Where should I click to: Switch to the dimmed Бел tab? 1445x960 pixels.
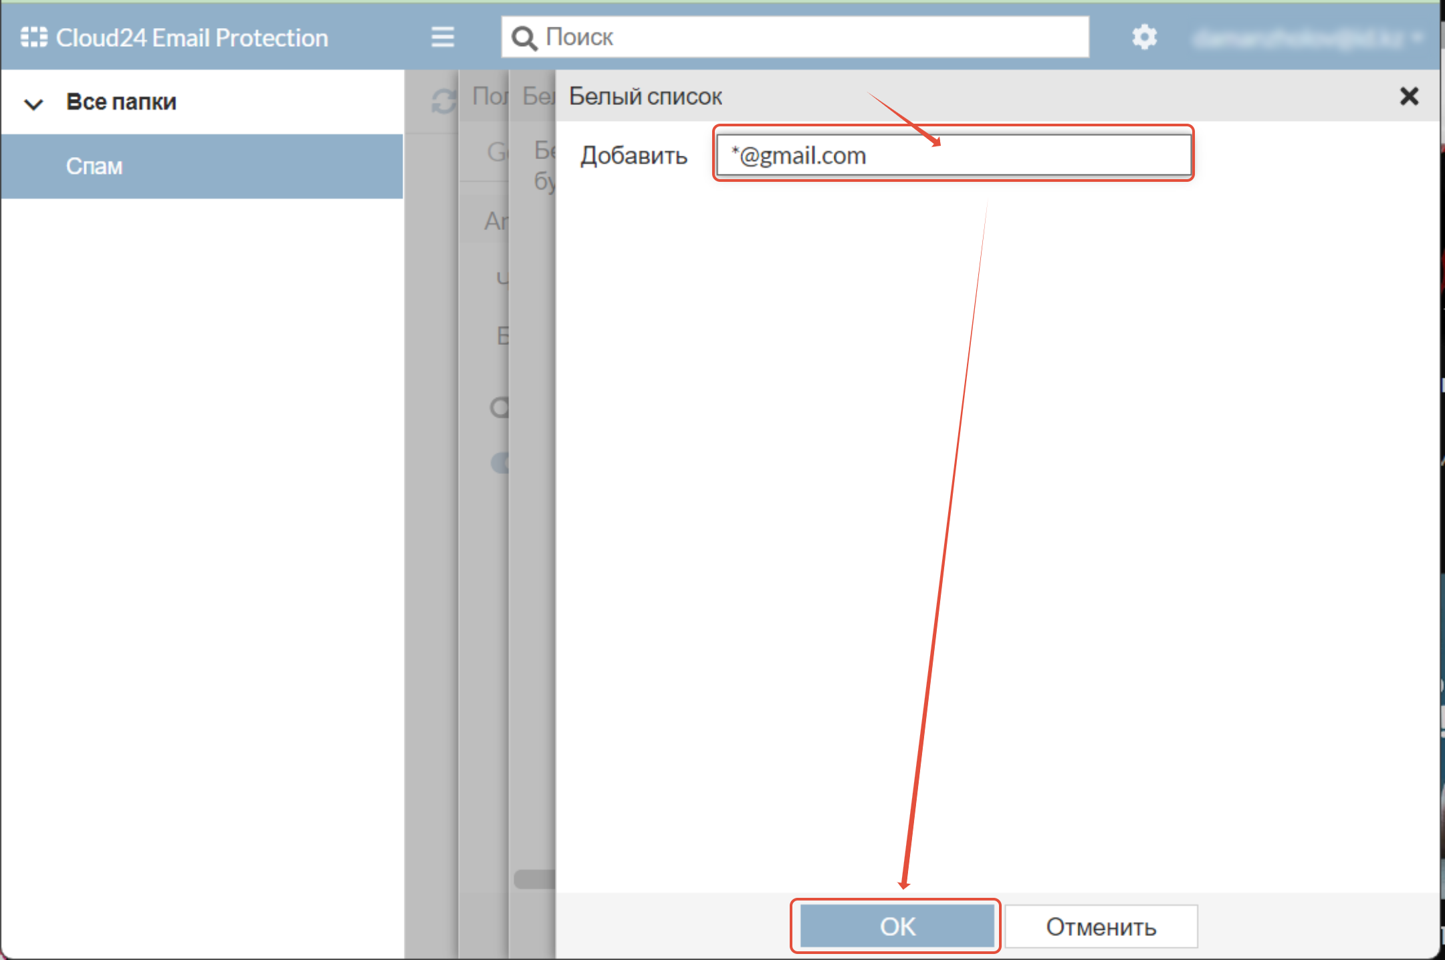[537, 96]
